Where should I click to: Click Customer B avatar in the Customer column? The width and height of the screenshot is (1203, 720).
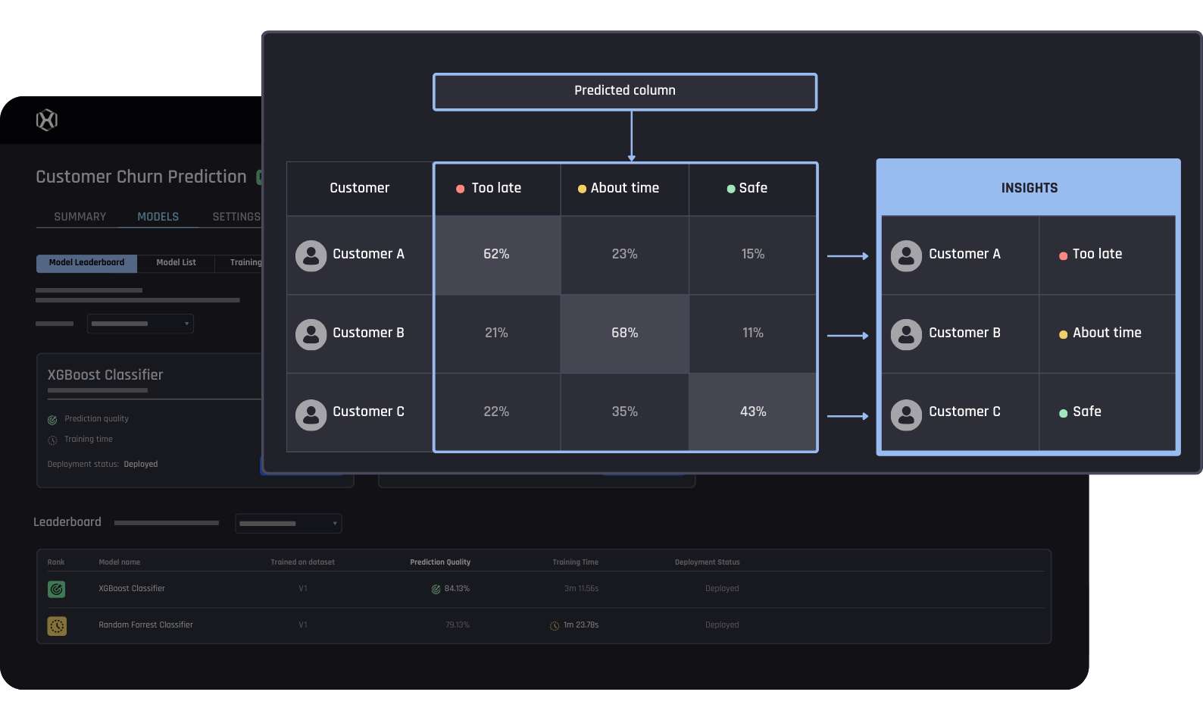[x=311, y=334]
